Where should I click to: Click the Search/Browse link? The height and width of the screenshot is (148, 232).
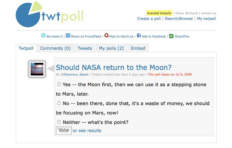click(179, 19)
